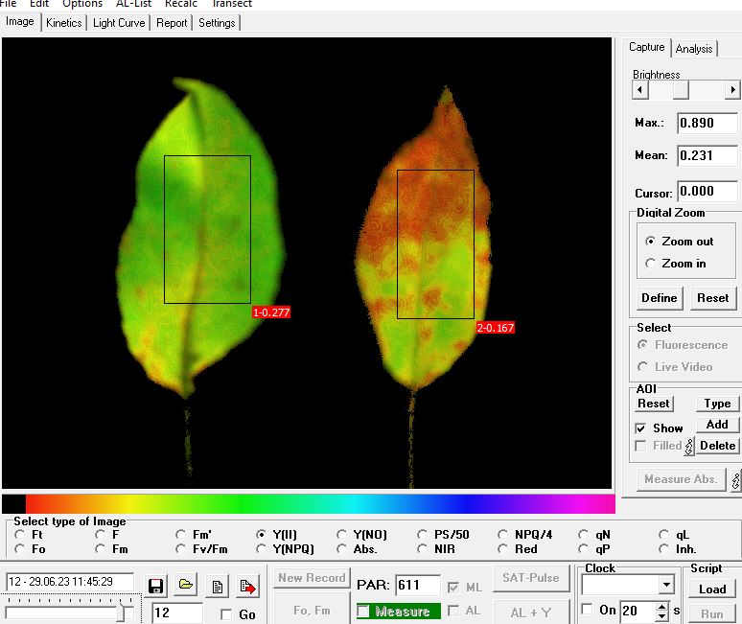
Task: Click the document notes icon
Action: [218, 586]
